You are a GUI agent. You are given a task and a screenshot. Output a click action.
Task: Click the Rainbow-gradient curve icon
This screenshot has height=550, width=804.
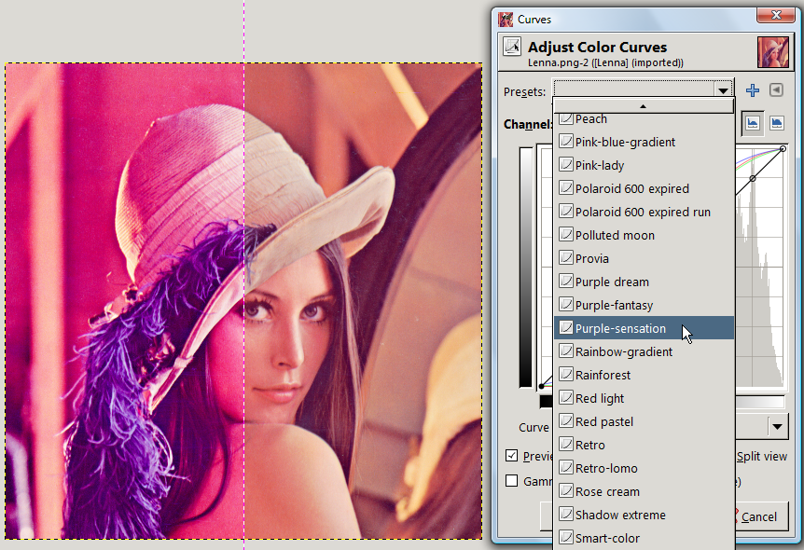(566, 351)
